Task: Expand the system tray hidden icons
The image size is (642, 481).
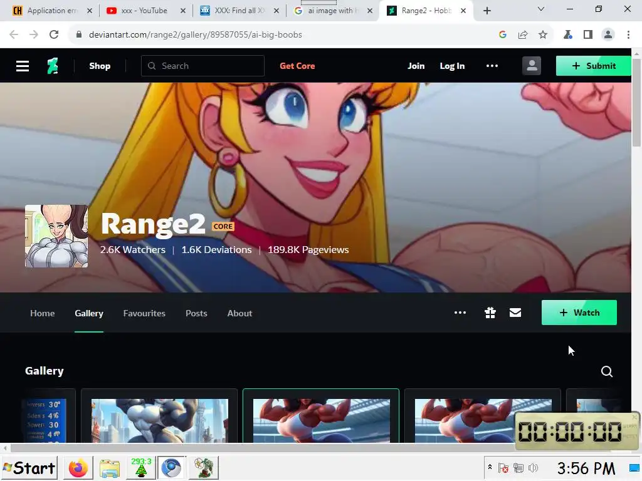Action: [x=490, y=467]
